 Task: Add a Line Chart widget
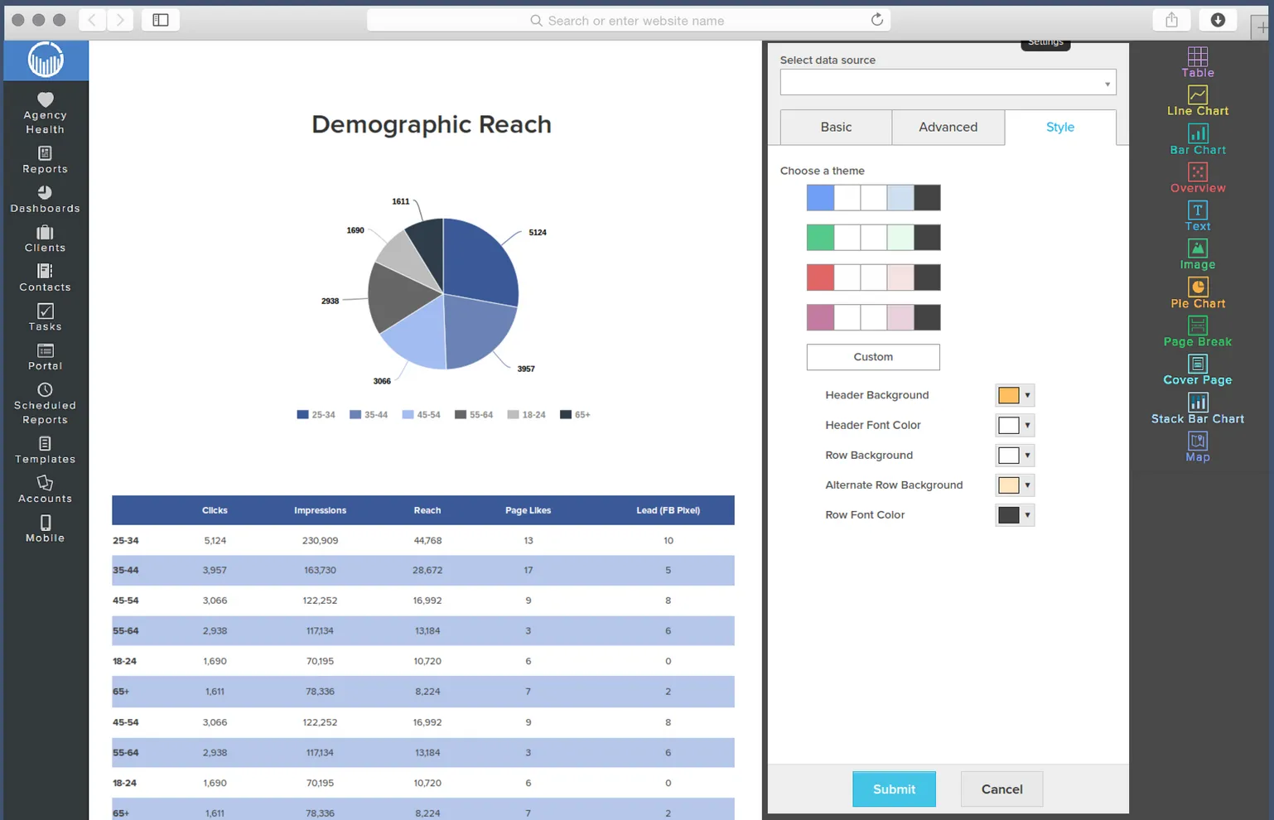[x=1198, y=99]
